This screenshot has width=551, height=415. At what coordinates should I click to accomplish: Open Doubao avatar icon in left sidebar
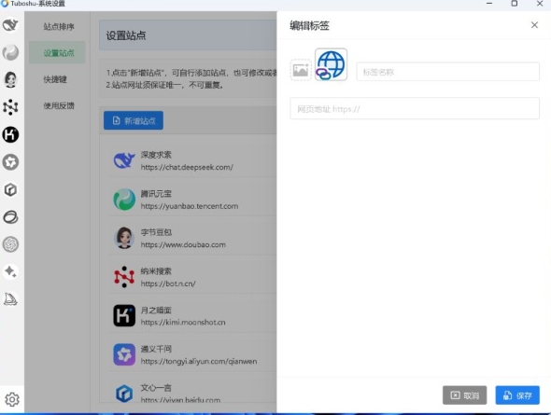coord(10,79)
